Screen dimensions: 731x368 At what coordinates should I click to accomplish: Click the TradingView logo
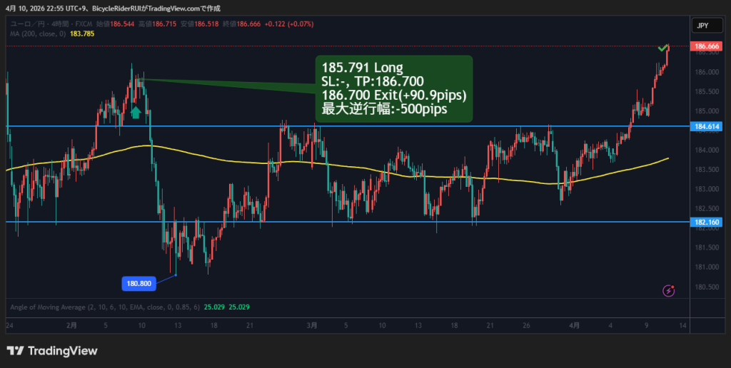(52, 351)
